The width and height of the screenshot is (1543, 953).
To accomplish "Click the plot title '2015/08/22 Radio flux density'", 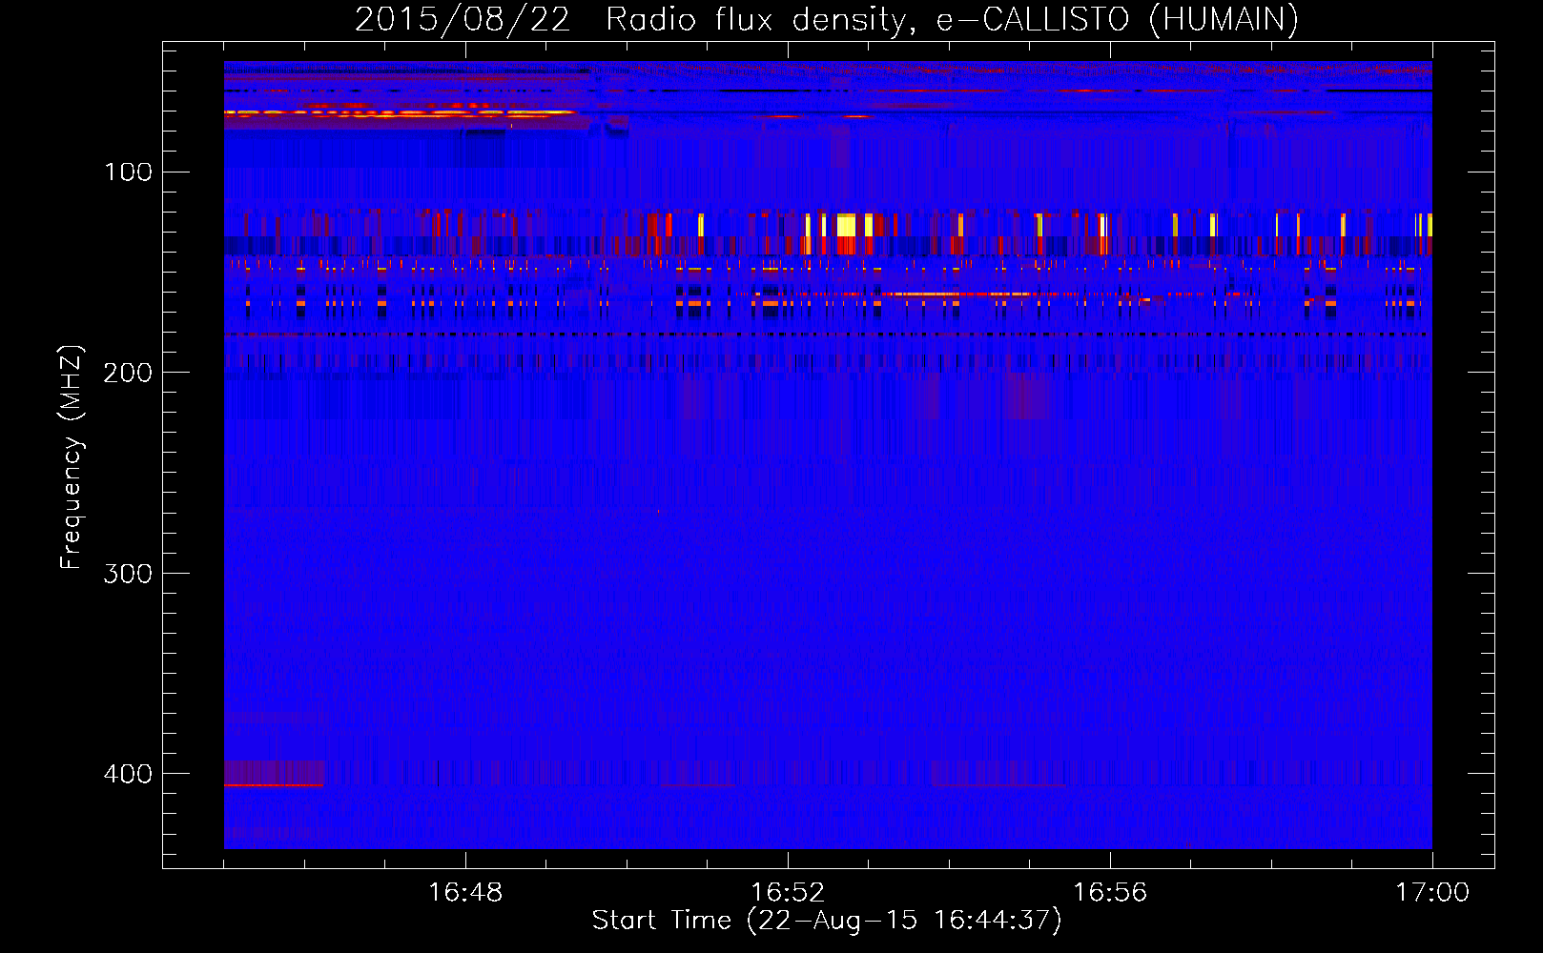I will tap(629, 19).
